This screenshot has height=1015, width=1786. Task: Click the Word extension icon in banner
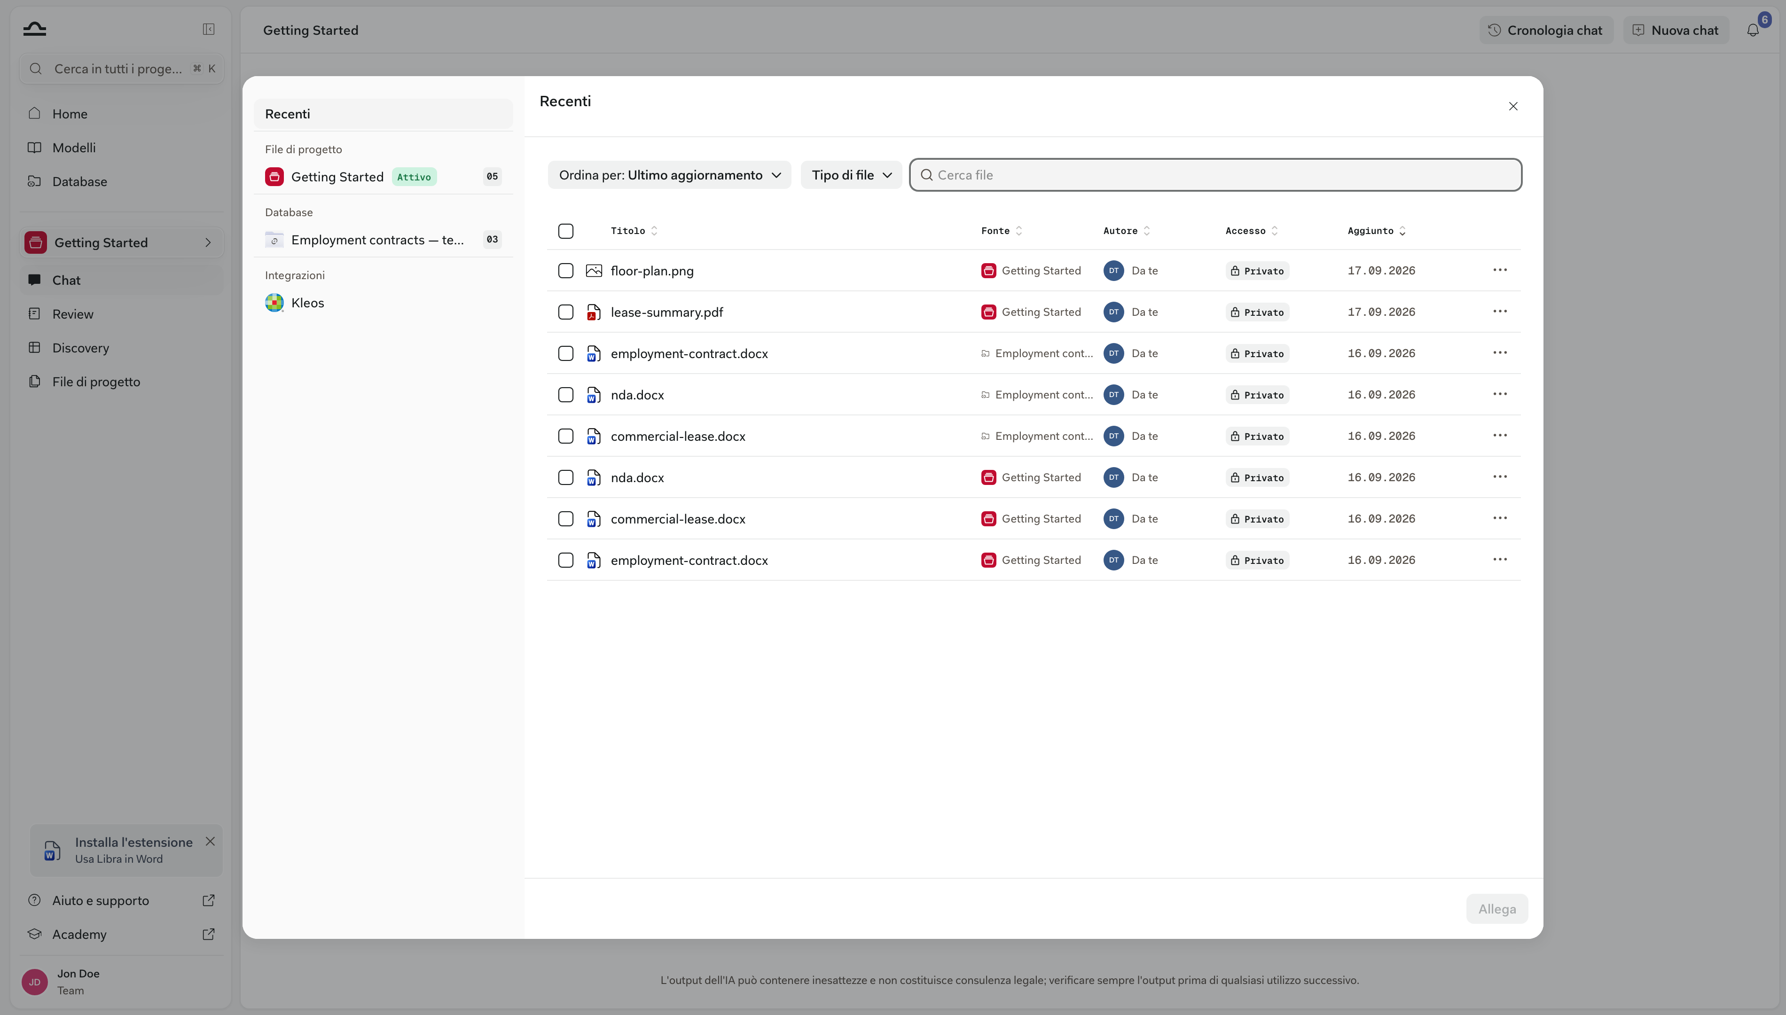pos(52,851)
